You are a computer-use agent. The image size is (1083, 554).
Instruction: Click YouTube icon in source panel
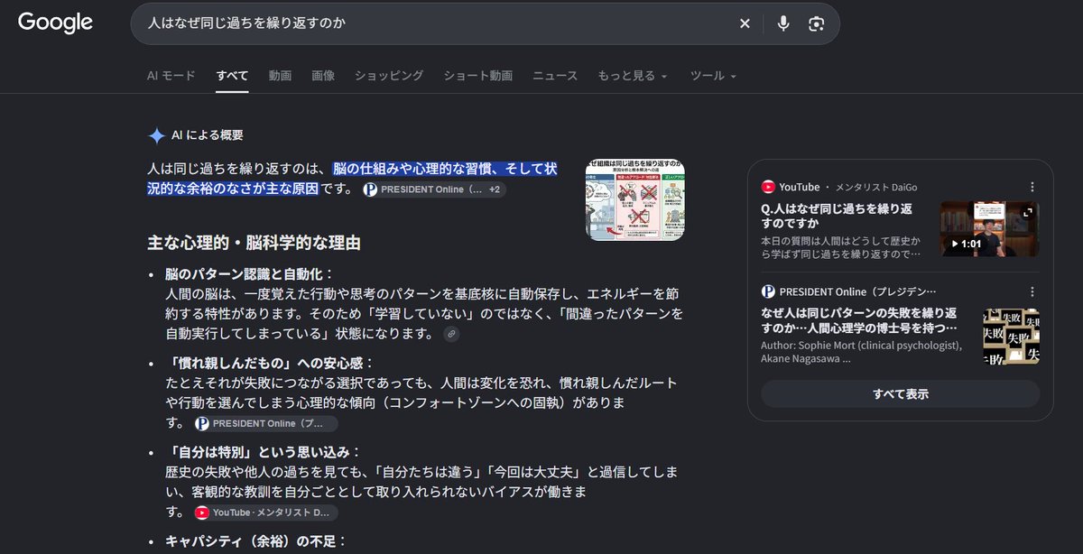point(768,187)
